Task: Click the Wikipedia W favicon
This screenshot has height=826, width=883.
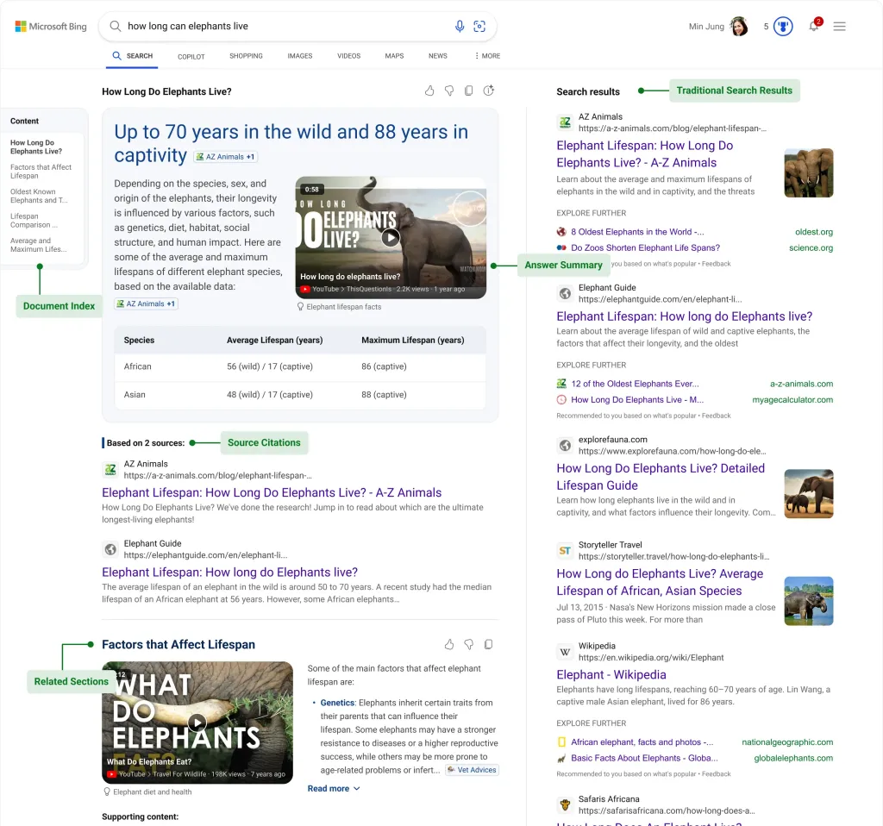Action: tap(565, 652)
